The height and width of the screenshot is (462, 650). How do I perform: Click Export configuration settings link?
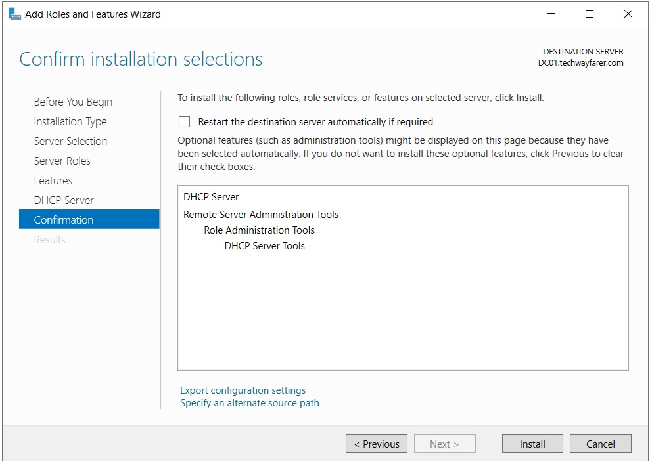tap(243, 390)
